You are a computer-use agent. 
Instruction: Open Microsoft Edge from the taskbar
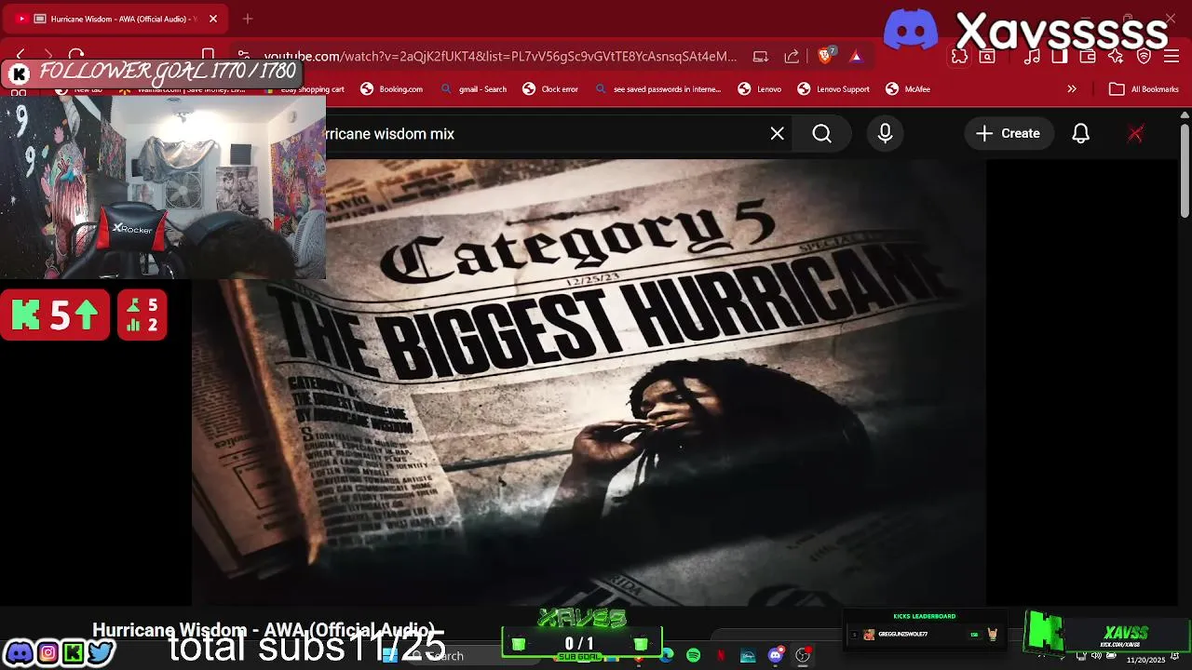[x=668, y=656]
